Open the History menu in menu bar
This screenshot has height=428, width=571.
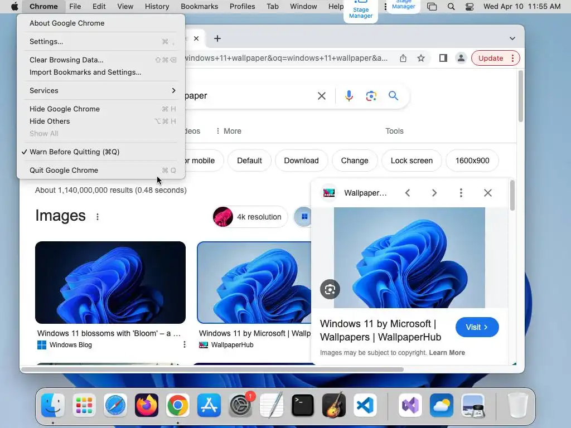157,7
